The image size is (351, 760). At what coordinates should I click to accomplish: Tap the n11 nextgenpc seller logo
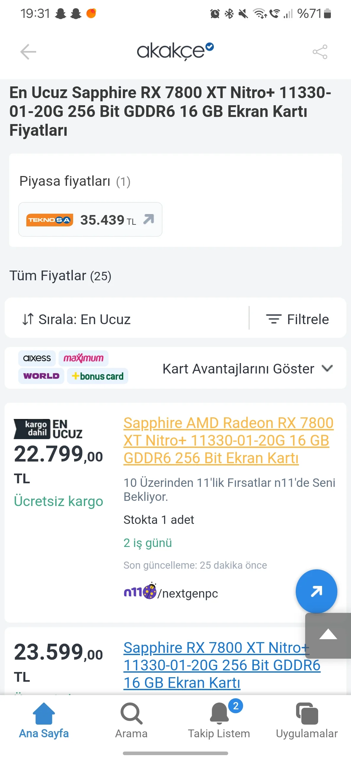pyautogui.click(x=140, y=592)
